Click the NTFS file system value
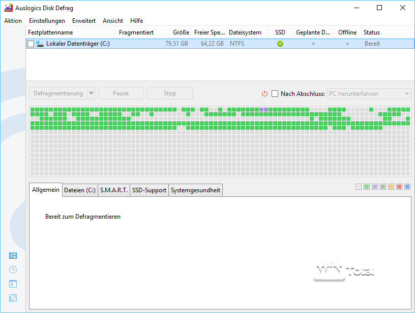415x313 pixels. pyautogui.click(x=237, y=44)
